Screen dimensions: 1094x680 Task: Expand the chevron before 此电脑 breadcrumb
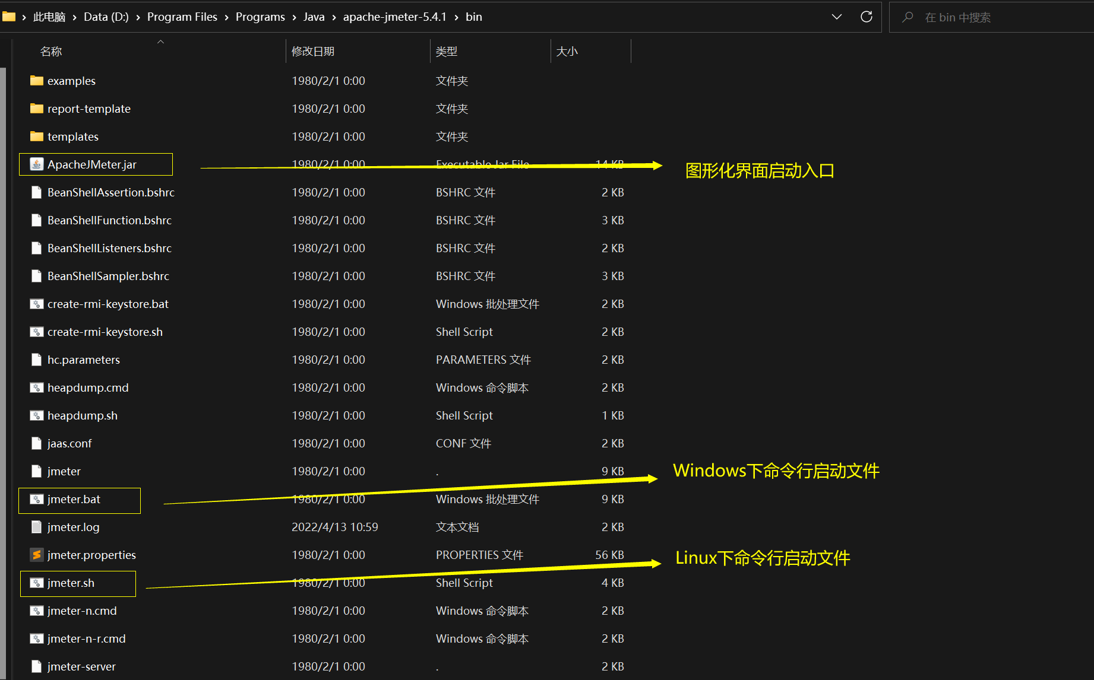[24, 17]
